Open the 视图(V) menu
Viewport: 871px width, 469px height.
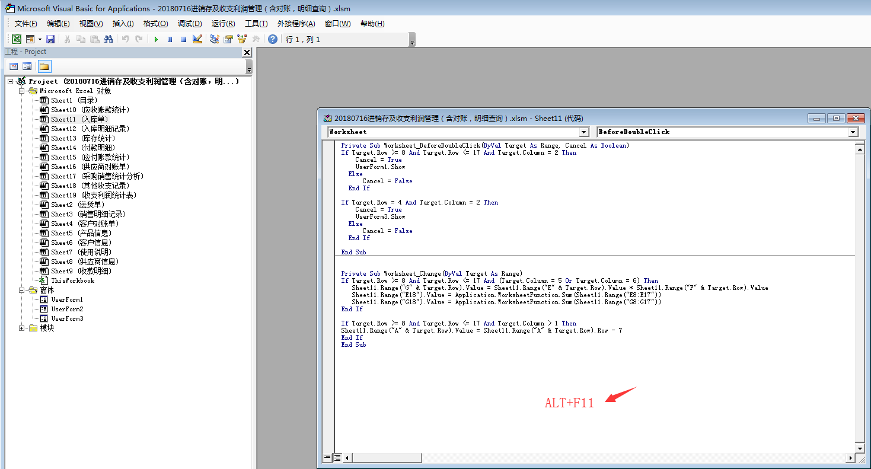coord(91,24)
